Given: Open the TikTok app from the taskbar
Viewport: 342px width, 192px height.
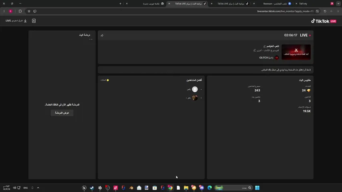Looking at the screenshot, I should [x=115, y=188].
